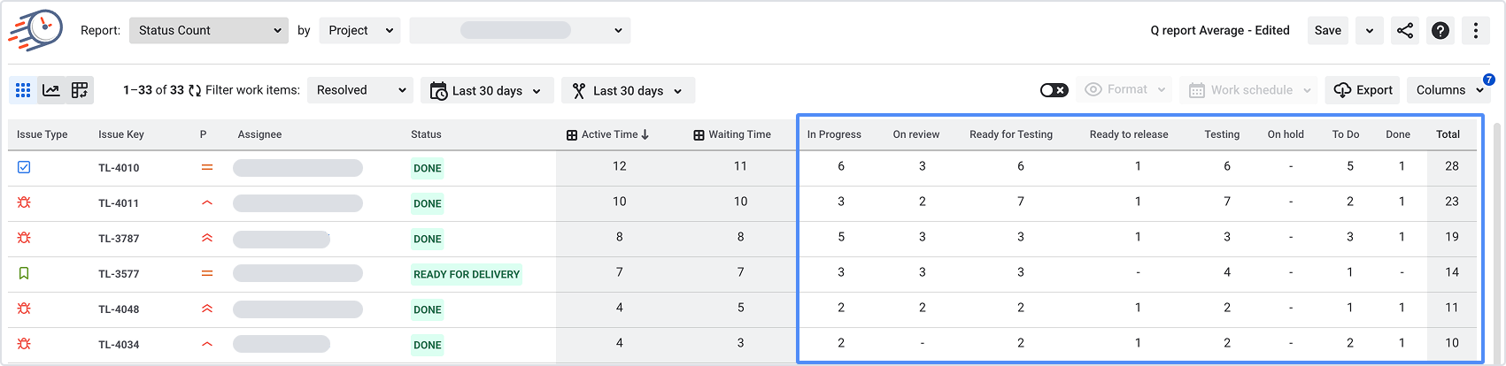Click the task type icon for TL-4010
Viewport: 1506px width, 366px height.
24,167
